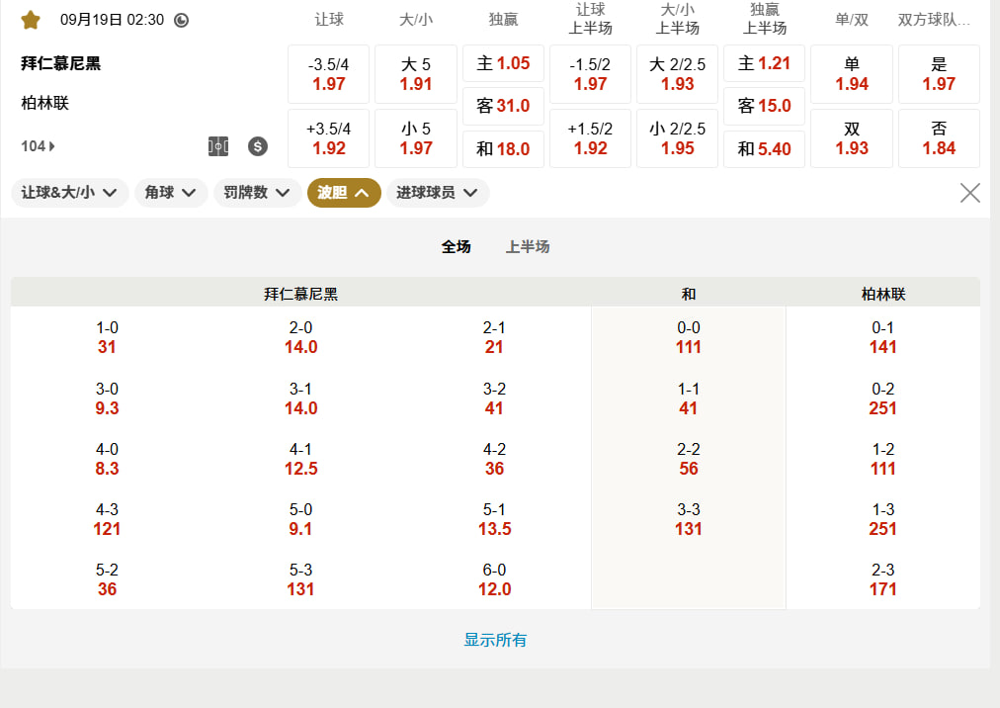Select first-half handicap +1.5/2

[x=590, y=138]
